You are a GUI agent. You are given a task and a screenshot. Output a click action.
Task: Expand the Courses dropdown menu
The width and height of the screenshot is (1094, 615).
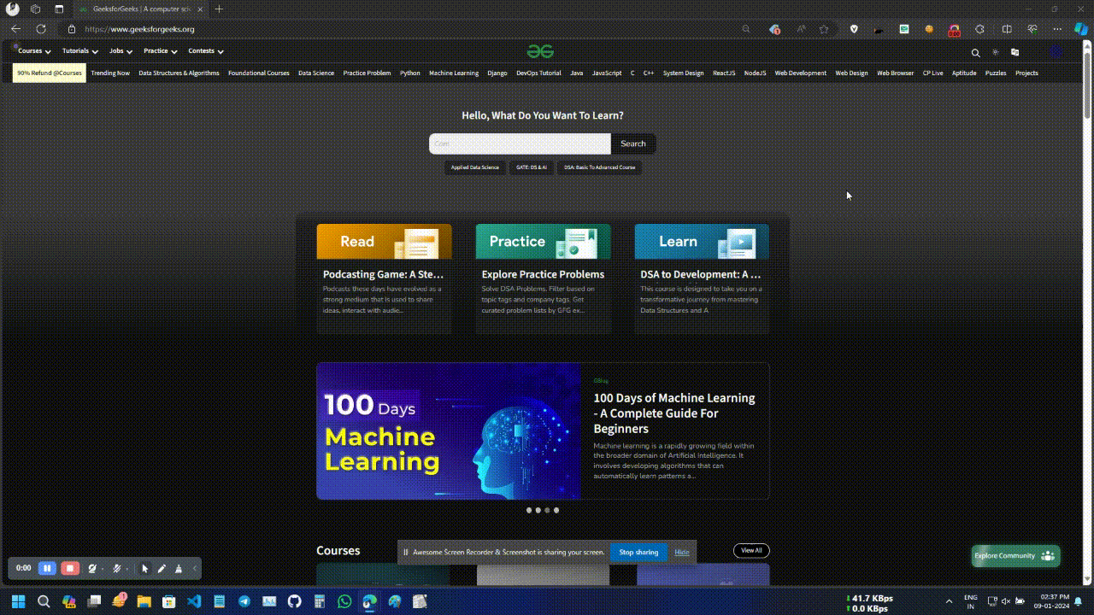click(34, 51)
